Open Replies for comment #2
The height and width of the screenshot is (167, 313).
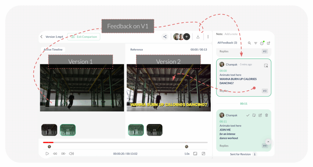click(x=224, y=51)
